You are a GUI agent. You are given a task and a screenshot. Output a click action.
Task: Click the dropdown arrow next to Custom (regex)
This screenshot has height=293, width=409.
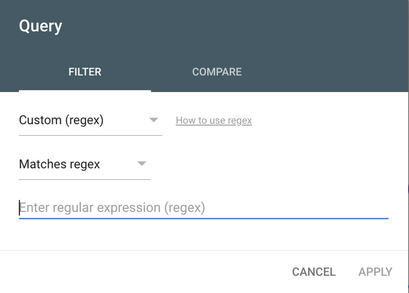tap(154, 120)
